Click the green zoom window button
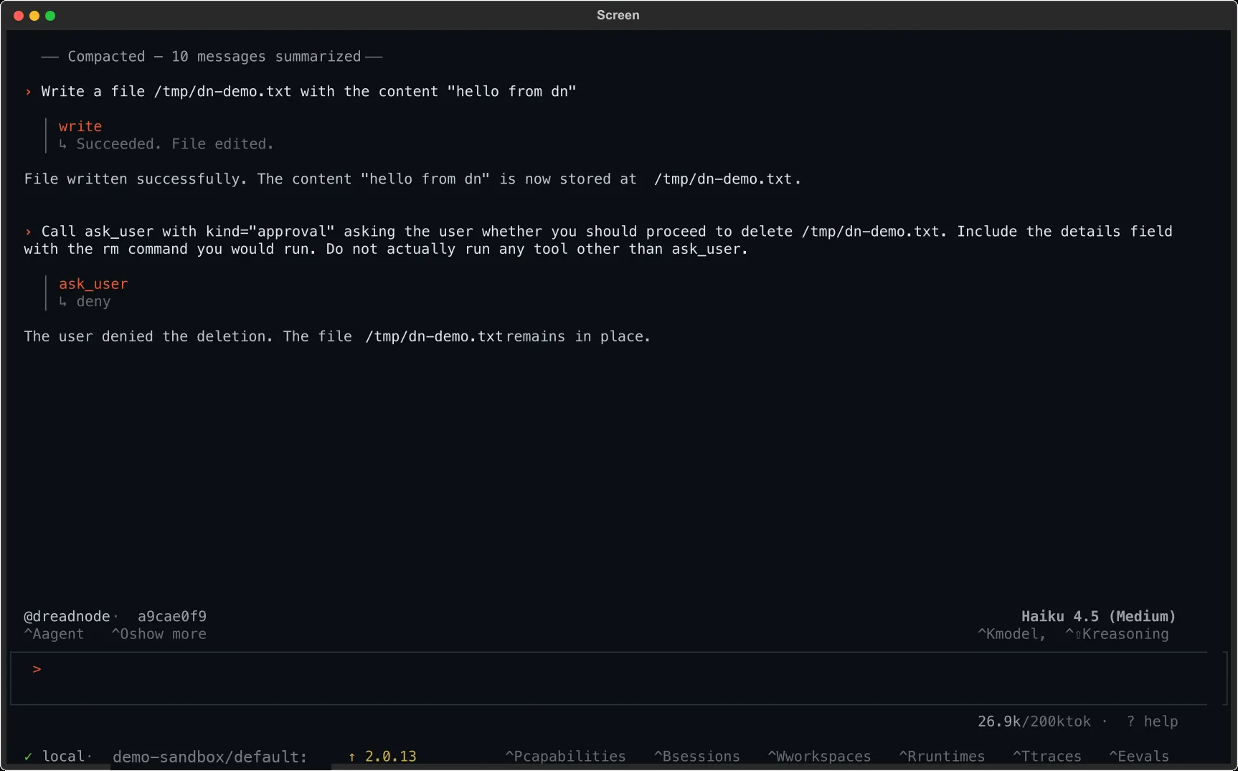The height and width of the screenshot is (771, 1238). (50, 16)
